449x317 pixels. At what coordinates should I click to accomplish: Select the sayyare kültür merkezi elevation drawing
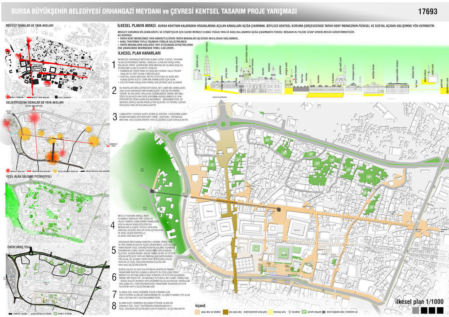pos(397,88)
